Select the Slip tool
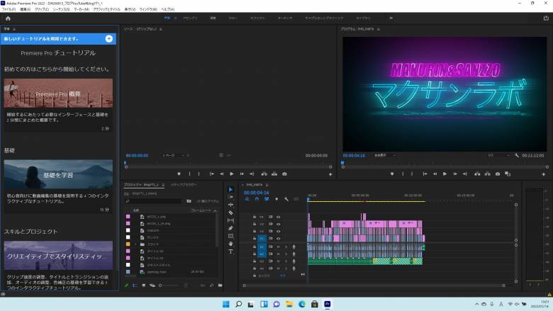This screenshot has height=311, width=553. 230,220
